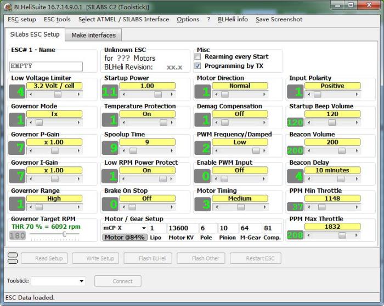384x306 pixels.
Task: Switch to Make interfaces tab
Action: click(93, 35)
